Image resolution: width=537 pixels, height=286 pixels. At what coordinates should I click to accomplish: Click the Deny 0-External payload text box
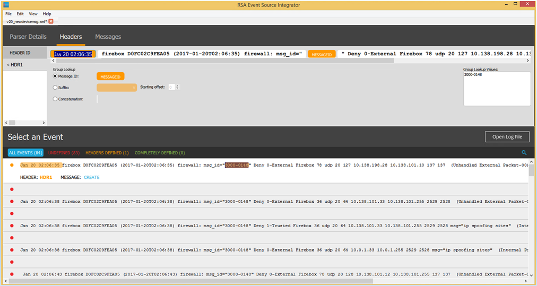tap(435, 54)
